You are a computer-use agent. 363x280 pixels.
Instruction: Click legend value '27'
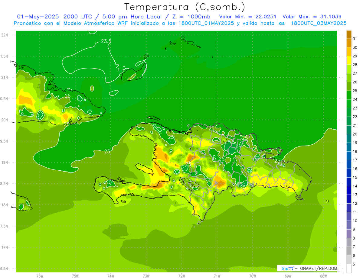[355, 73]
